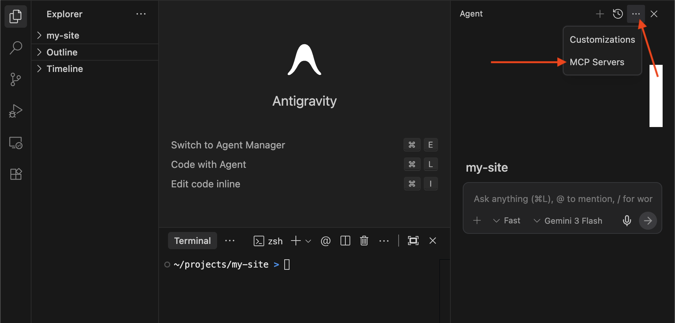The image size is (675, 323).
Task: Open the Explorer files icon in activity bar
Action: point(16,16)
